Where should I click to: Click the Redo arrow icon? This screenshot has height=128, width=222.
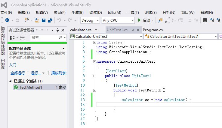(70, 20)
